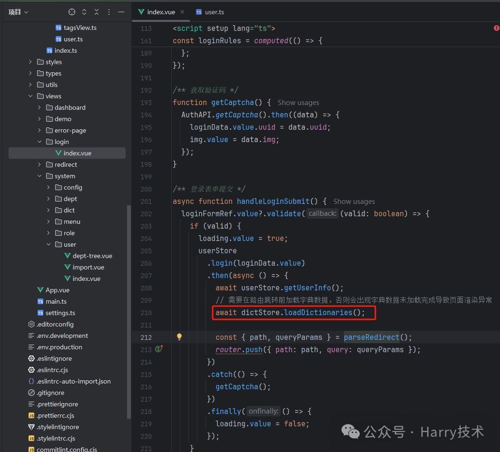Viewport: 500px width, 452px height.
Task: Expand the dept folder
Action: tap(49, 199)
